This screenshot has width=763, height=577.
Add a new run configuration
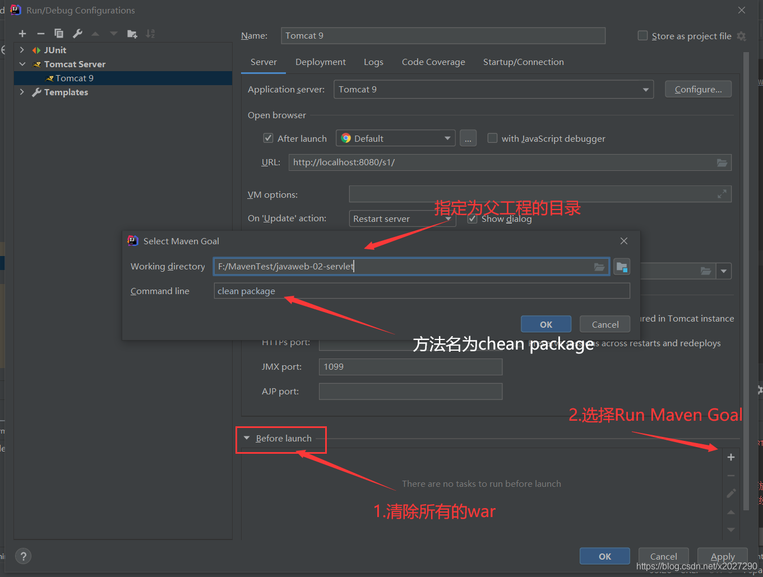[x=22, y=34]
